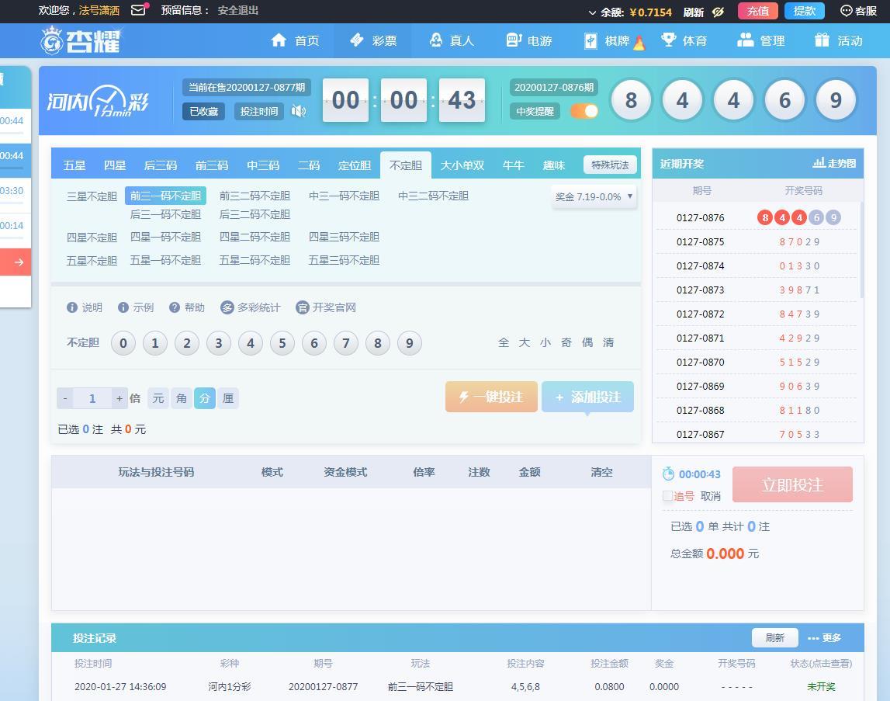Open 多彩统计 statistics icon
The image size is (890, 701).
pos(227,307)
